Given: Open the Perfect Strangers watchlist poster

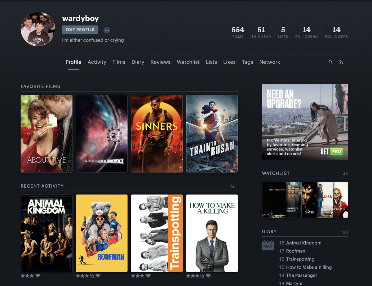Looking at the screenshot, I should point(293,200).
